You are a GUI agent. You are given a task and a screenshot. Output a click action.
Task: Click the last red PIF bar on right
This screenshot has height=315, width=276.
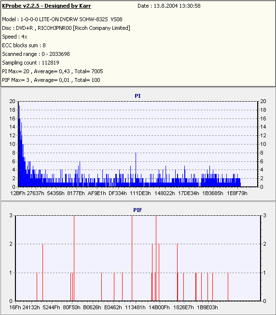[228, 287]
